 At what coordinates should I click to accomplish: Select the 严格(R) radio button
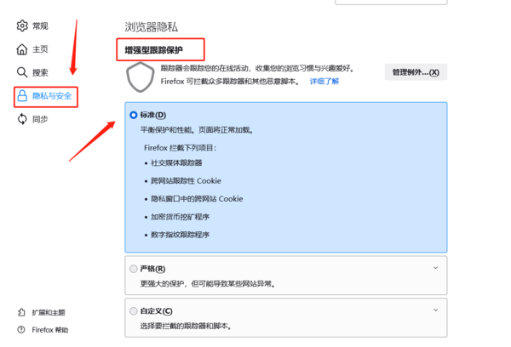pyautogui.click(x=134, y=269)
